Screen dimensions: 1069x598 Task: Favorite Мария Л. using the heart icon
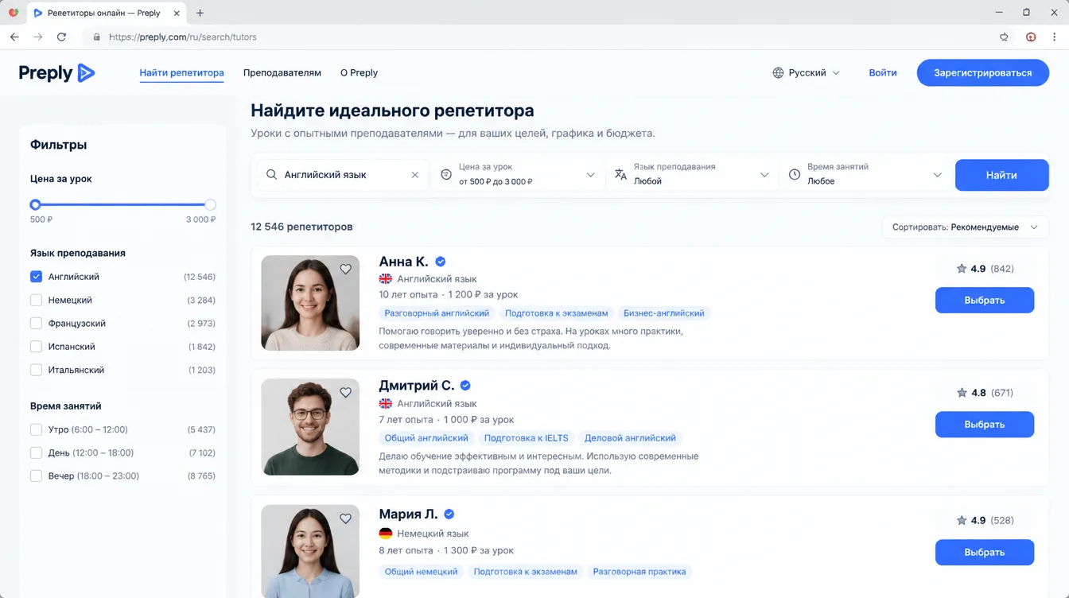click(345, 518)
